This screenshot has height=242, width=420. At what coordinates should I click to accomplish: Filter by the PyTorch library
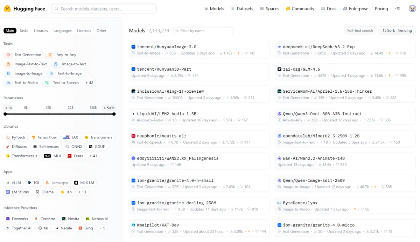pyautogui.click(x=15, y=137)
